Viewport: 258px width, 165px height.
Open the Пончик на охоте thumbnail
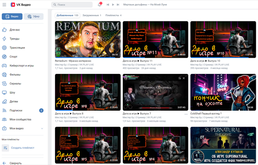[x=223, y=92]
